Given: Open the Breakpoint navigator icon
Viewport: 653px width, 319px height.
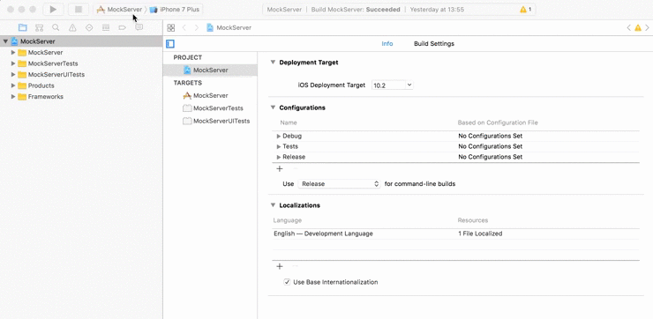Looking at the screenshot, I should click(123, 27).
